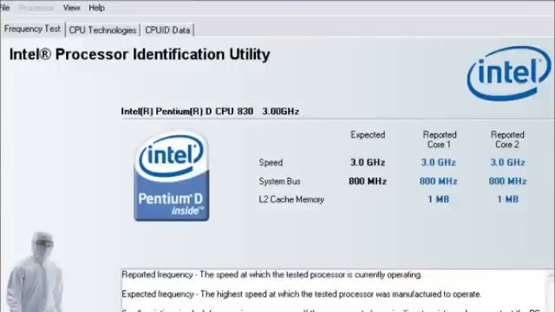The height and width of the screenshot is (312, 555).
Task: Switch to the CPU Technologies tab
Action: (102, 30)
